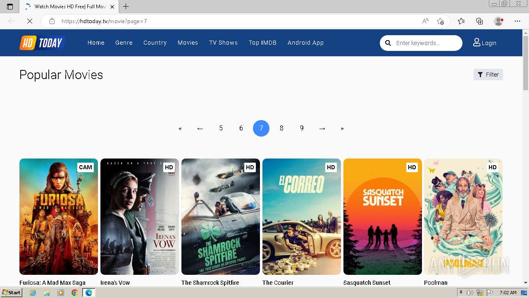Go to page 5
The height and width of the screenshot is (298, 529).
tap(221, 128)
